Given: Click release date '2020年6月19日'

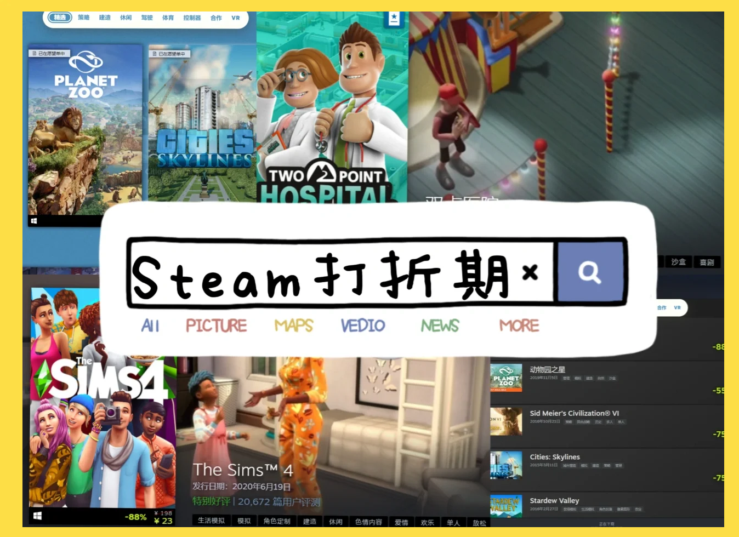Looking at the screenshot, I should [x=262, y=487].
